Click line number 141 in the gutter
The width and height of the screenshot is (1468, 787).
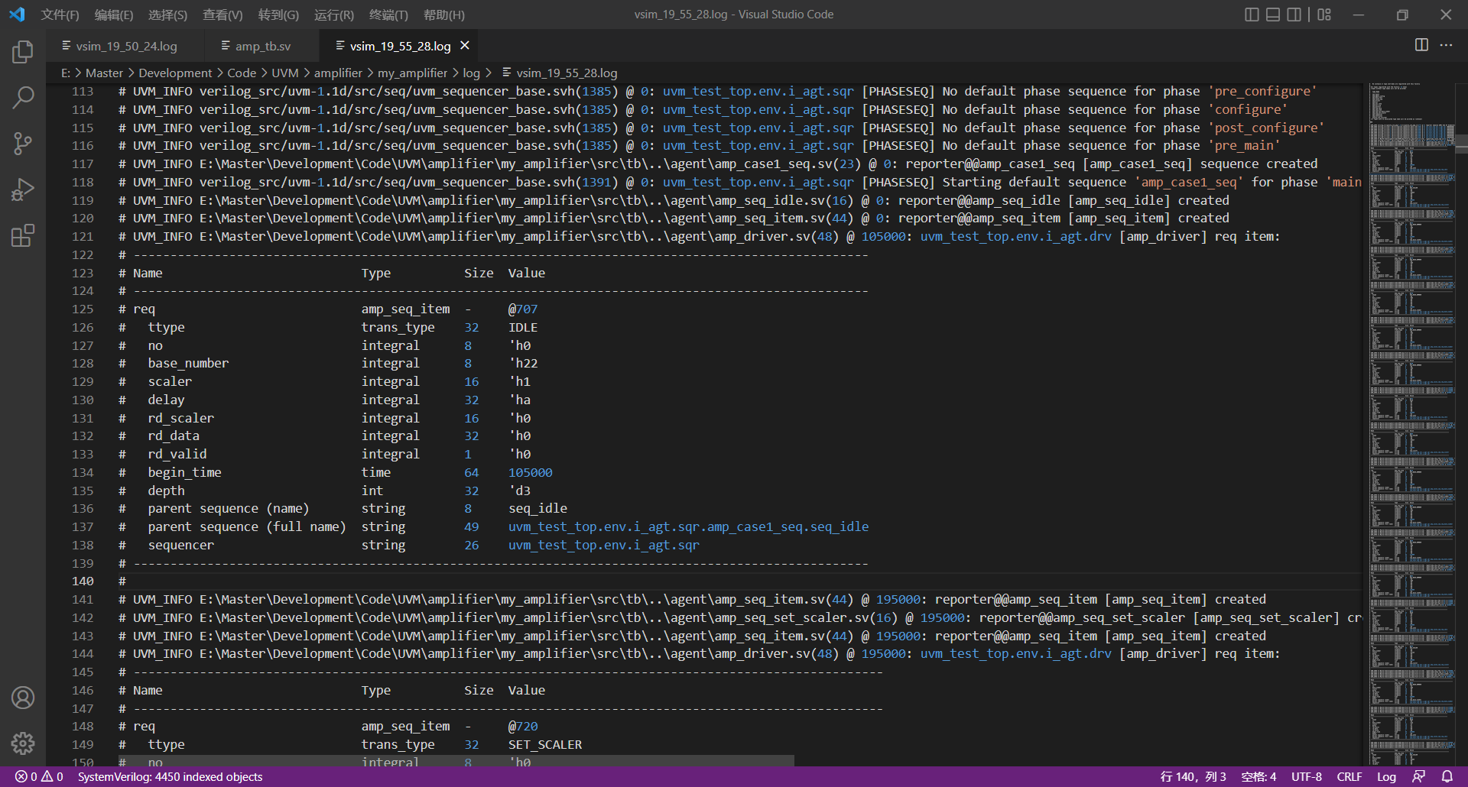pos(83,599)
